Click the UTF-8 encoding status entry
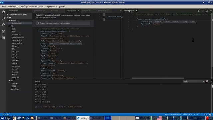This screenshot has height=120, width=213. point(196,115)
